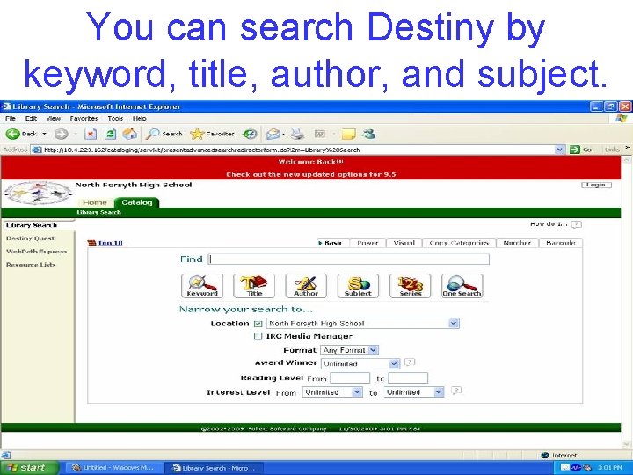633x475 pixels.
Task: Click the Reading Level to field
Action: (408, 378)
